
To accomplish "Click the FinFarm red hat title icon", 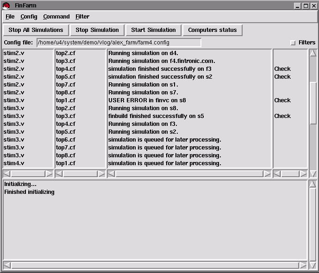I will pyautogui.click(x=6, y=6).
